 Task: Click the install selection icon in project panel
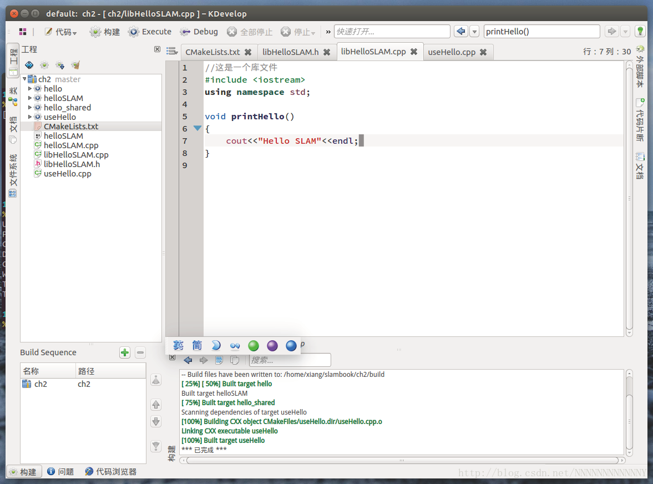[60, 65]
